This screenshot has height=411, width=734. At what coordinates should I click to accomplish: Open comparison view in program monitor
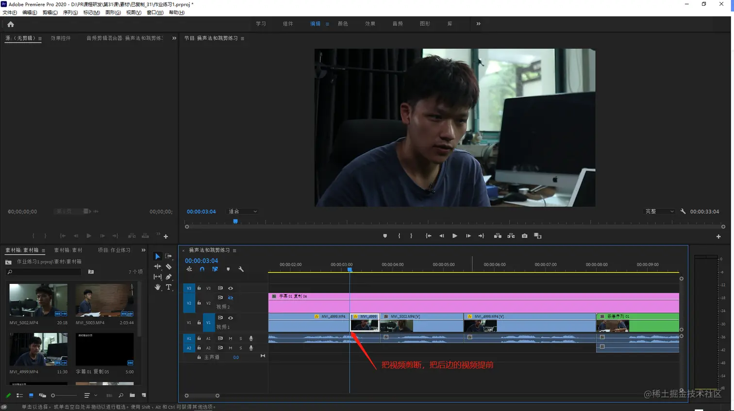point(538,236)
